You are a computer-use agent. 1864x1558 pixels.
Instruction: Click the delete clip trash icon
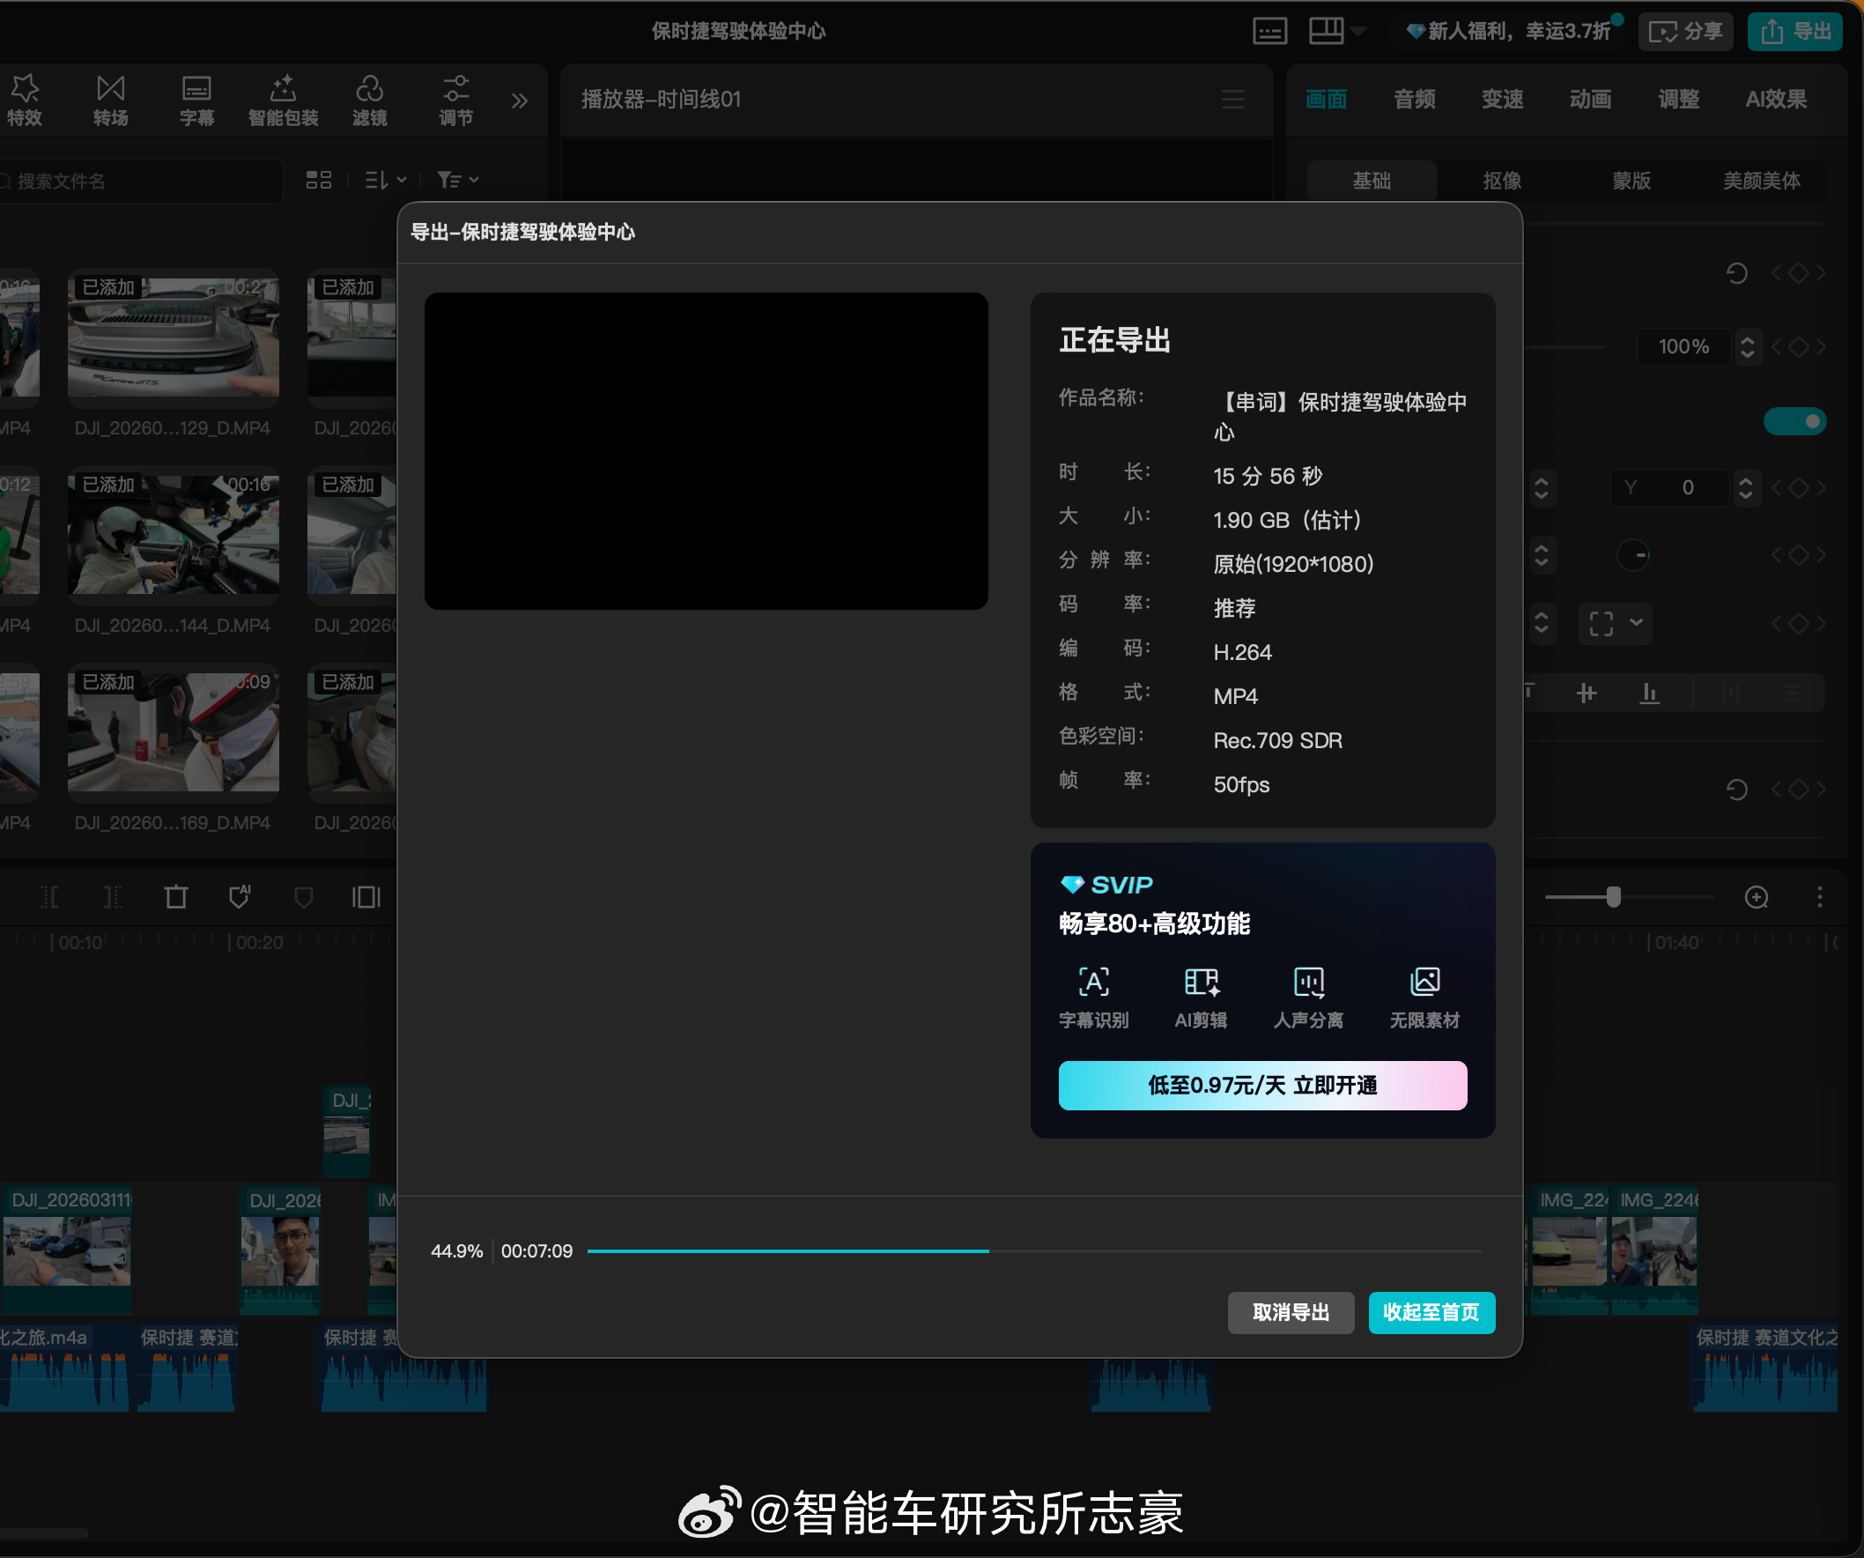pyautogui.click(x=176, y=896)
